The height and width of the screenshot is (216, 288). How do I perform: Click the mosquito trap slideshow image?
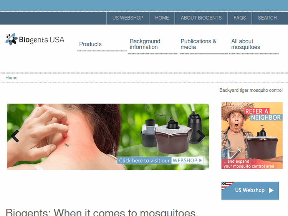pyautogui.click(x=108, y=137)
